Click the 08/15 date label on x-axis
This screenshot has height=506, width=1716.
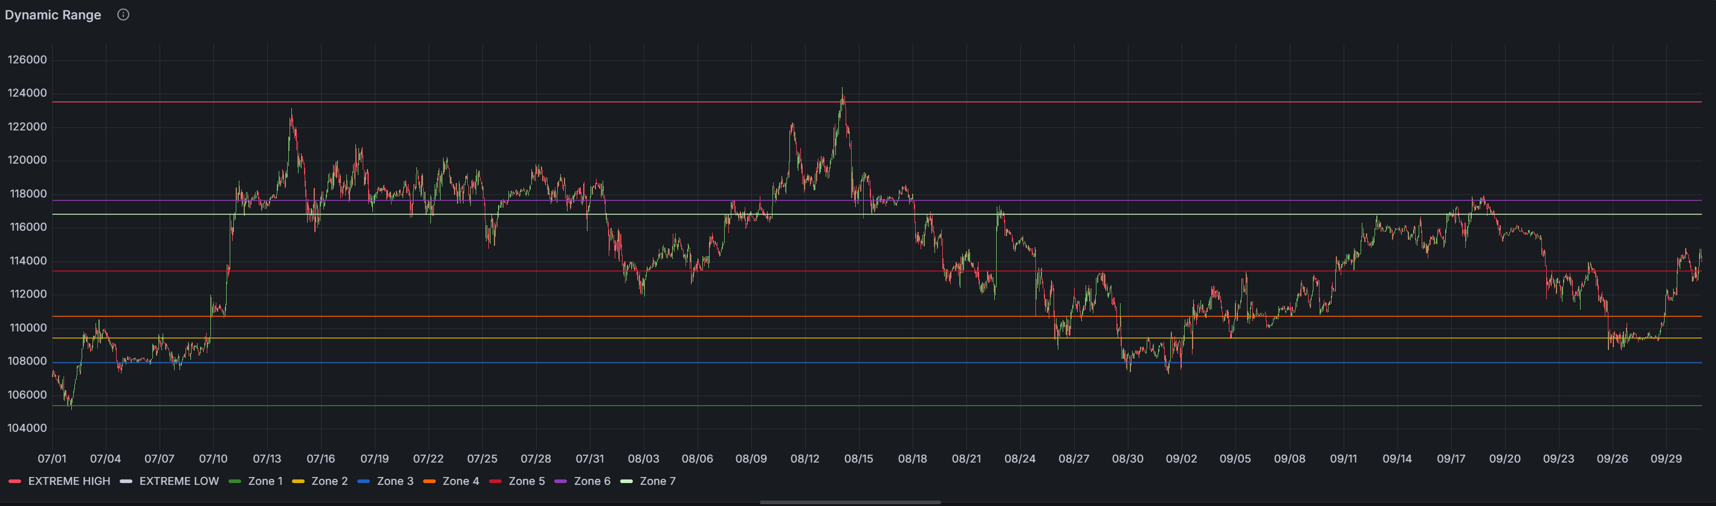(x=858, y=459)
